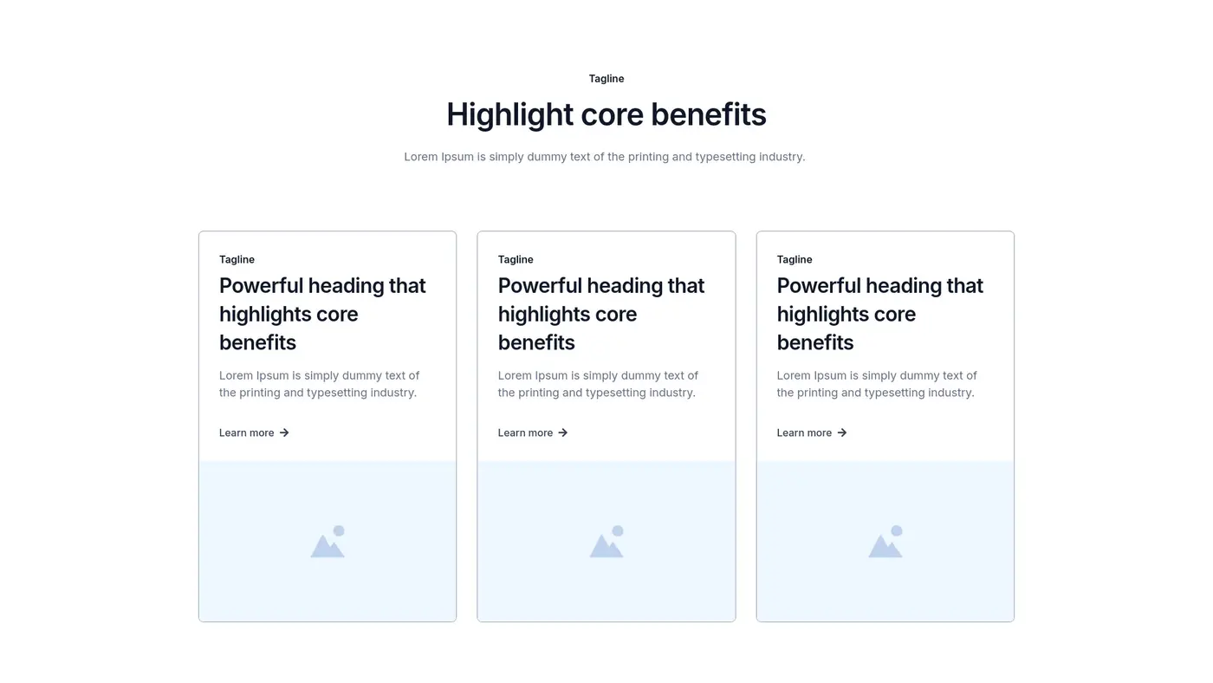This screenshot has height=683, width=1213.
Task: Click the 'Highlight core benefits' main heading
Action: click(x=606, y=114)
